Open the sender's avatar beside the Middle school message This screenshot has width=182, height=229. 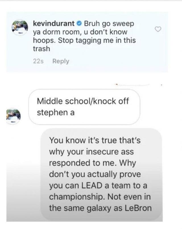pyautogui.click(x=14, y=116)
